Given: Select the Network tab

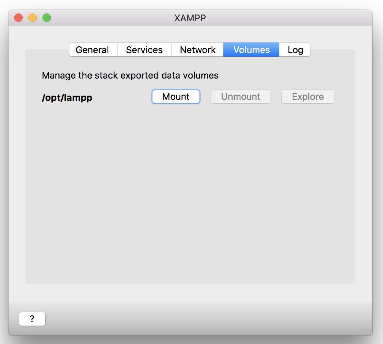Looking at the screenshot, I should 198,50.
